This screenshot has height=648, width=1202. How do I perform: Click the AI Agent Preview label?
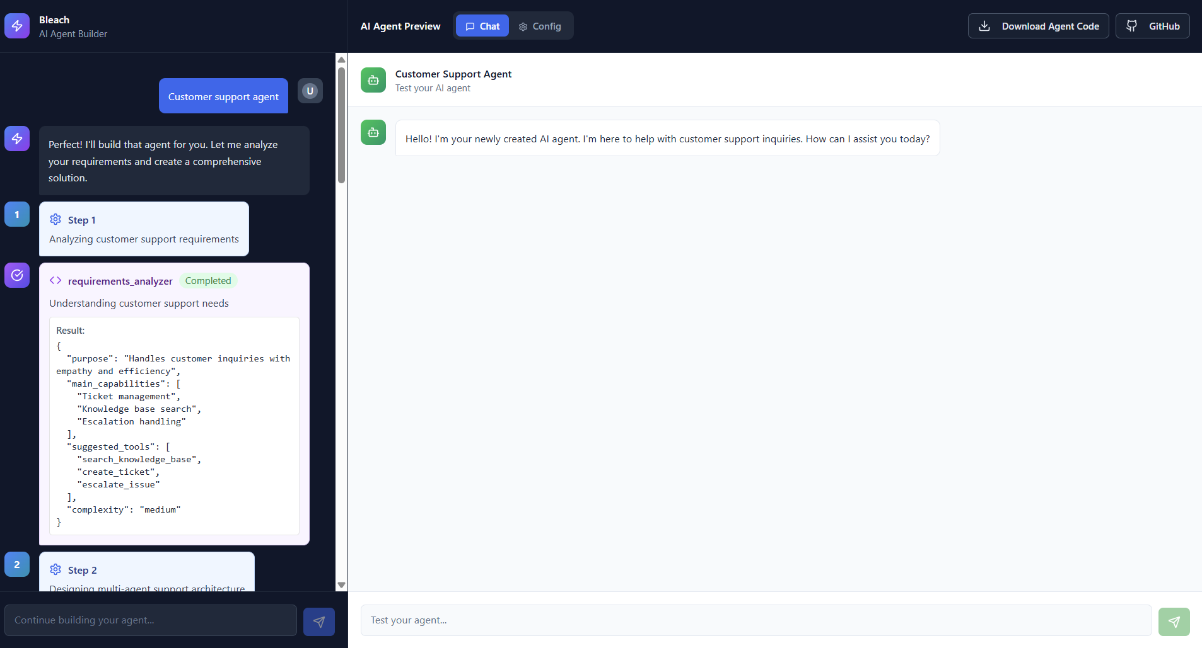400,26
